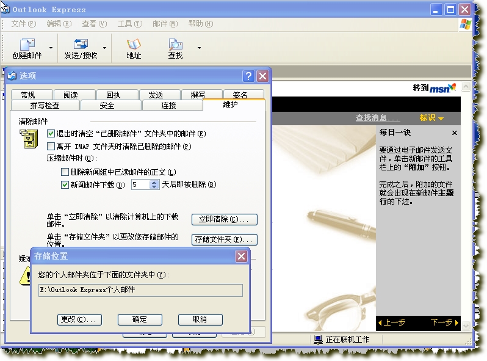
Task: Click the 转到 msn link
Action: coord(434,88)
